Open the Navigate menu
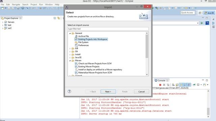 16,4
